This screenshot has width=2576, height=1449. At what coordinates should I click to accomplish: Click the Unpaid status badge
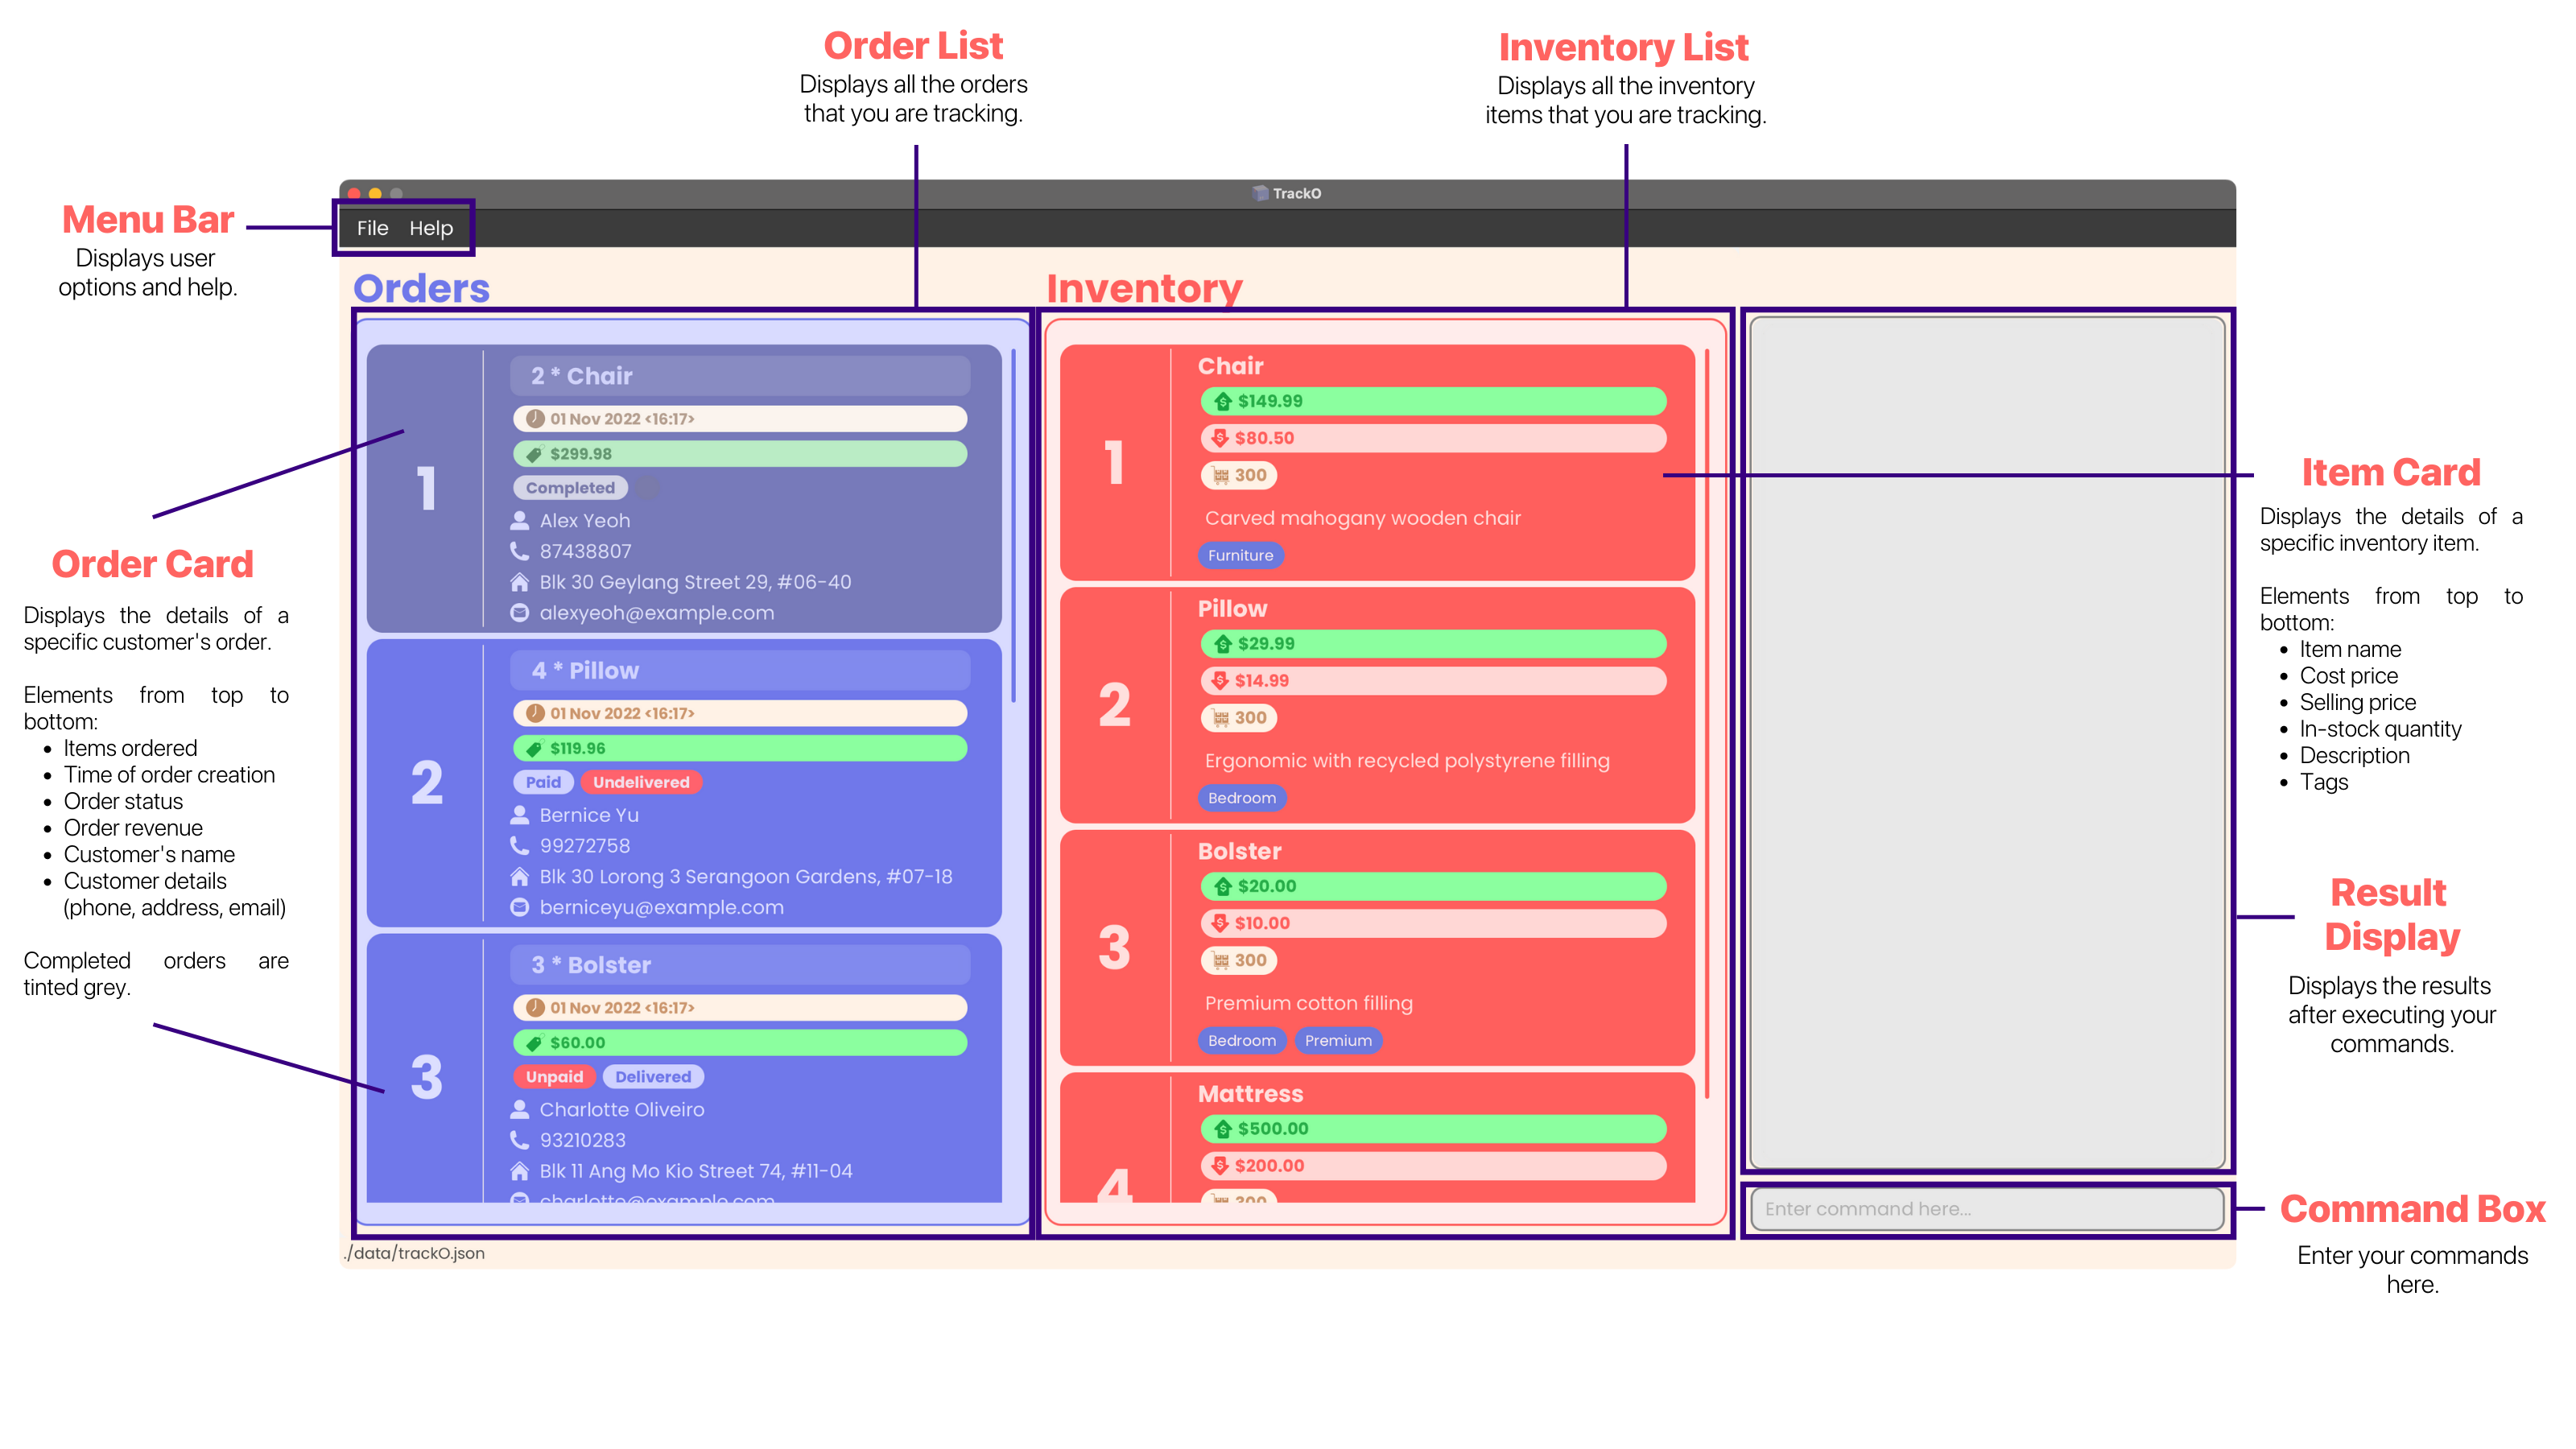pos(554,1077)
